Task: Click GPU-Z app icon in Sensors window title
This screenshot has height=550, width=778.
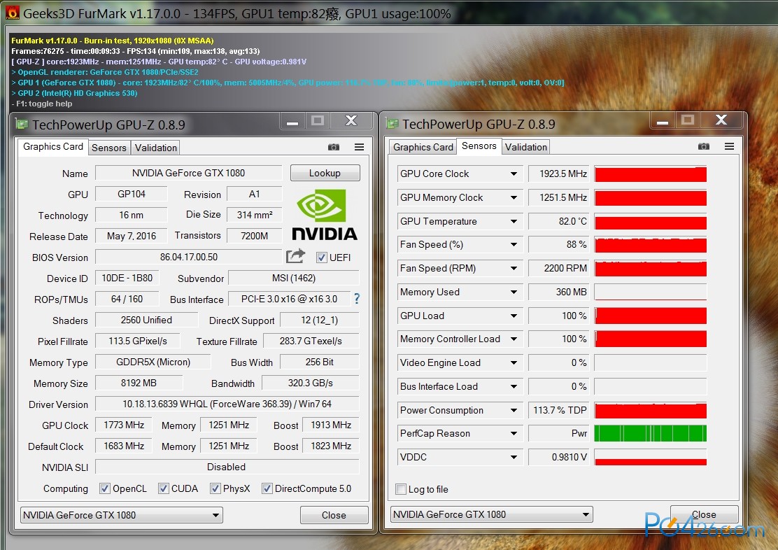Action: (x=392, y=124)
